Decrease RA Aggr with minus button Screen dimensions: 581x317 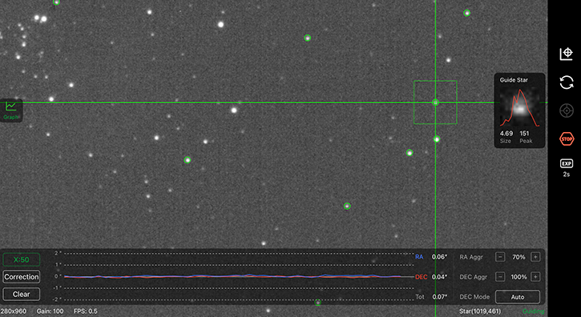coord(500,257)
